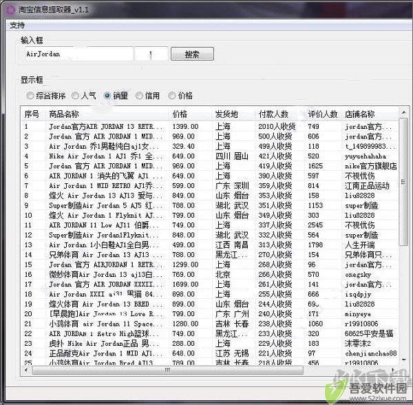
Task: Click location cell 江苏 无锡
Action: pyautogui.click(x=232, y=353)
